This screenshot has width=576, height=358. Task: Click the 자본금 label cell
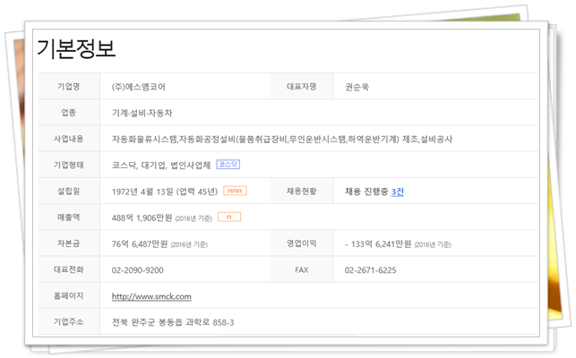pyautogui.click(x=69, y=243)
